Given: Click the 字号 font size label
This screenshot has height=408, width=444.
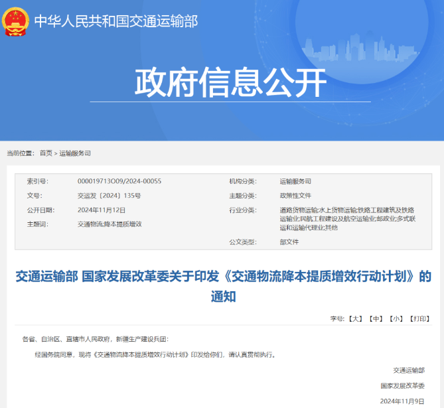Looking at the screenshot, I should point(337,319).
